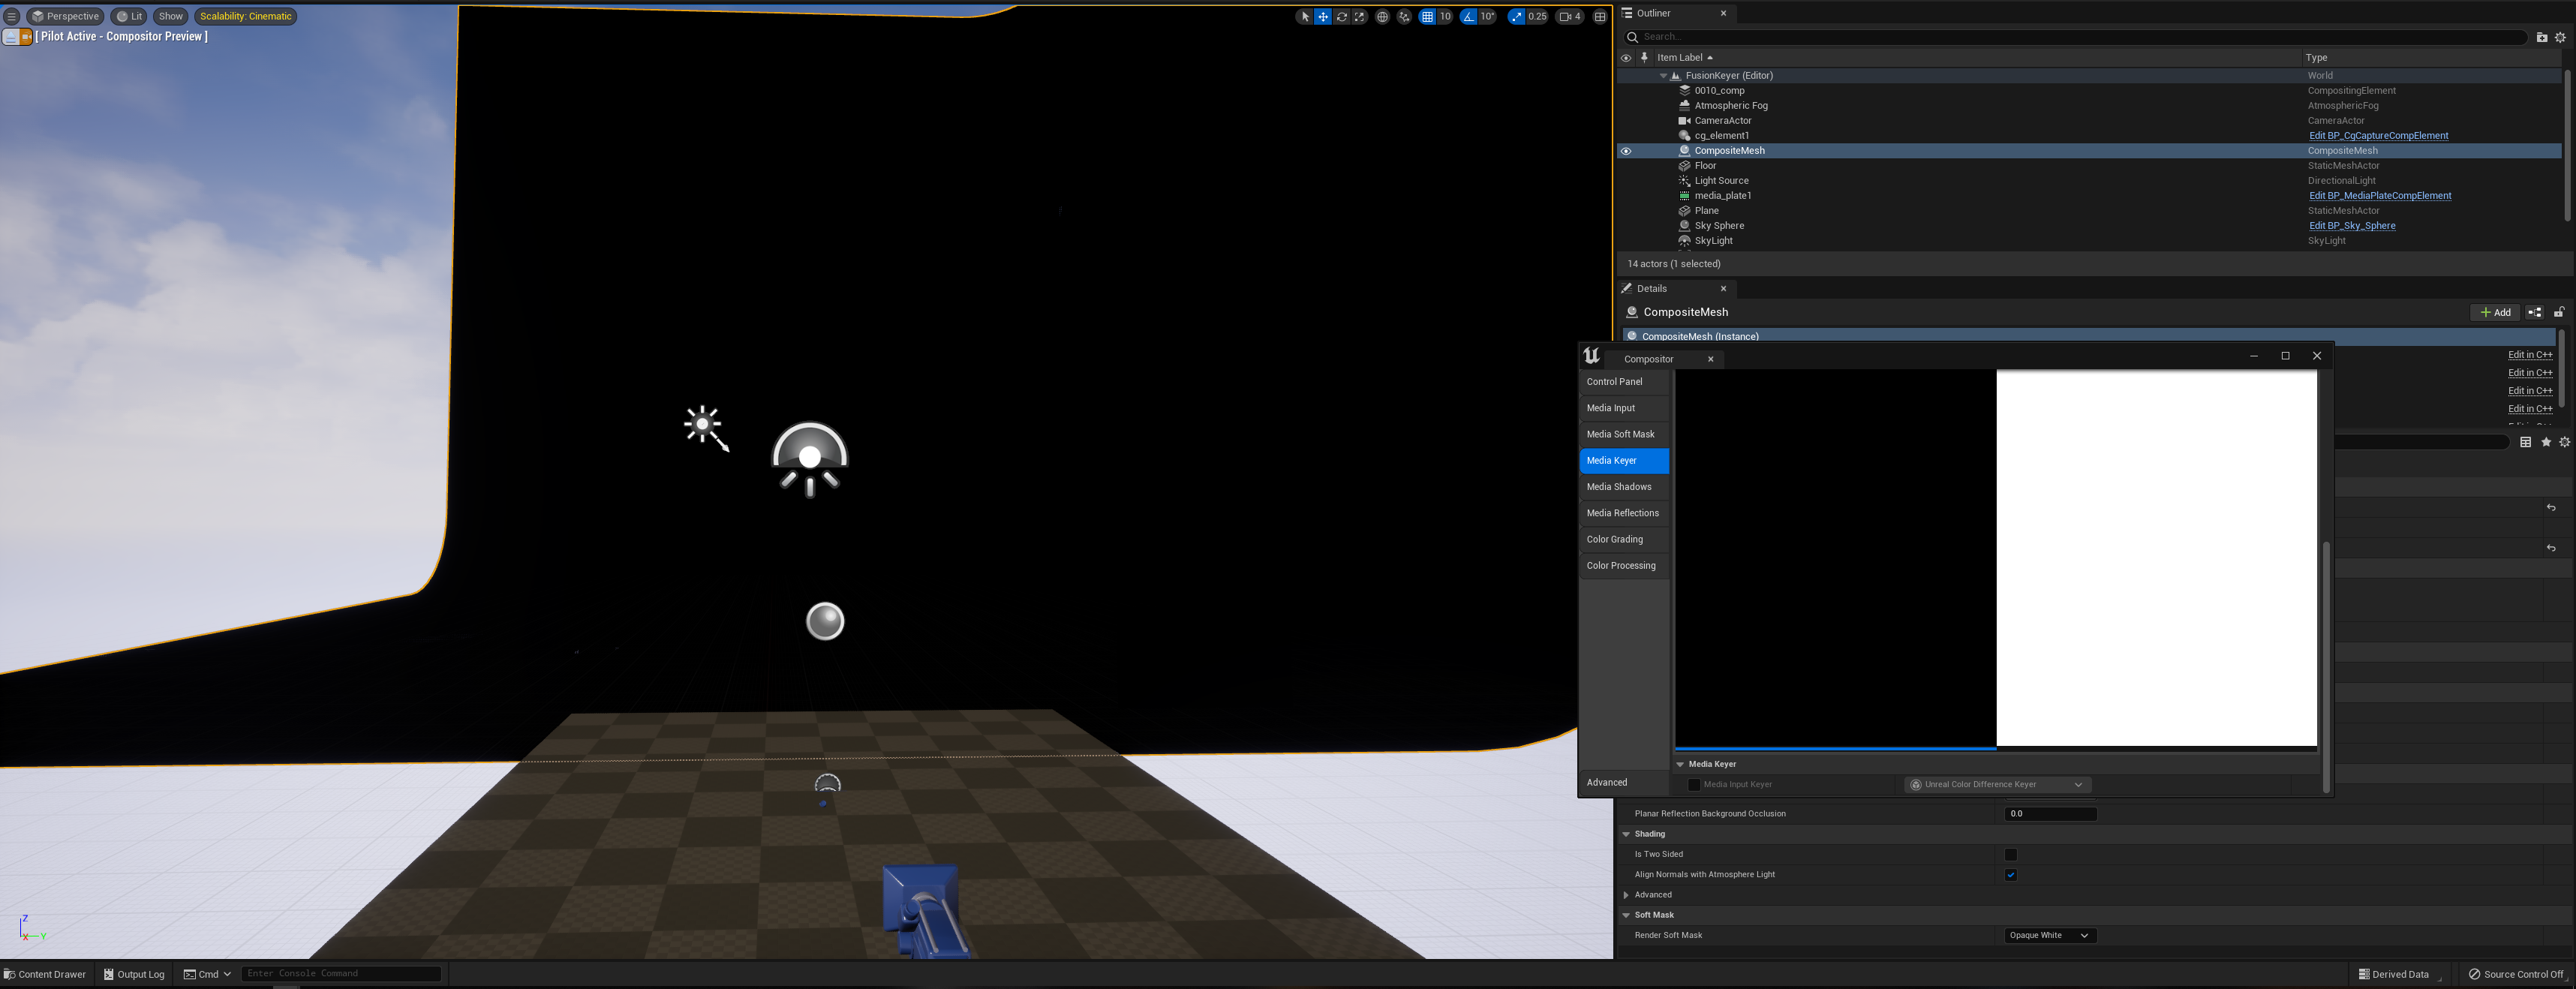Uncheck Align Normals with Atmosphere Light

(x=2010, y=875)
